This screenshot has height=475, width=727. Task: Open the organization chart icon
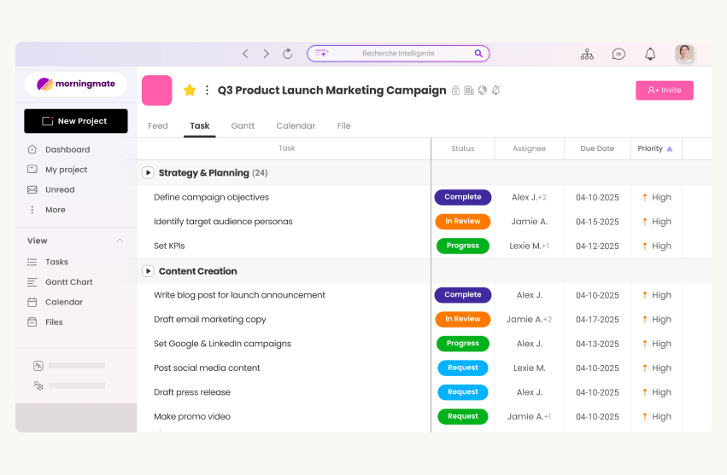[587, 55]
